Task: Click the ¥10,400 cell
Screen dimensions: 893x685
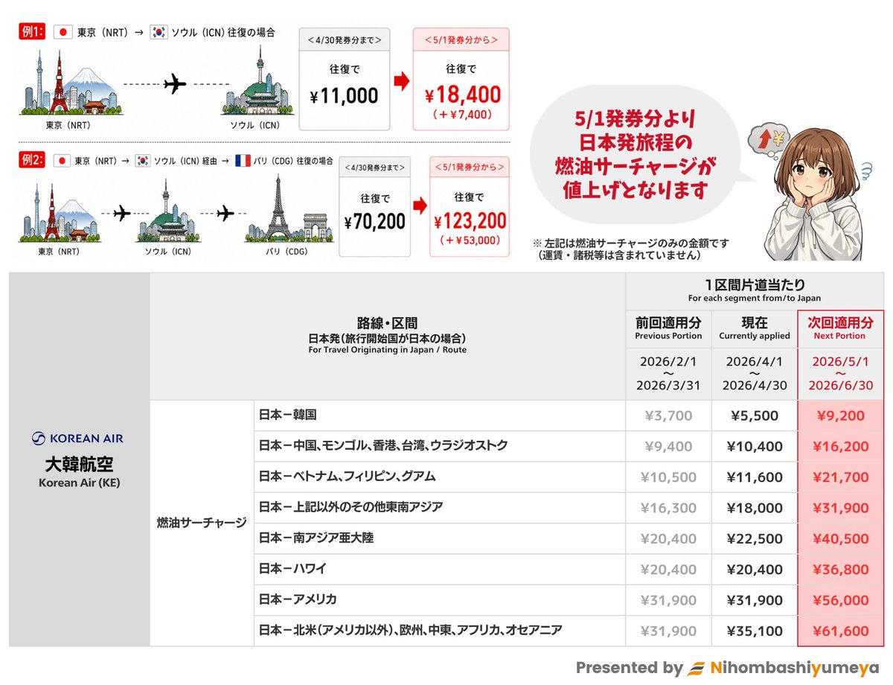Action: [755, 447]
